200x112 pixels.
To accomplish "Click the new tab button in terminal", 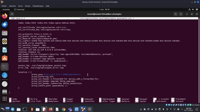I will [12, 14].
